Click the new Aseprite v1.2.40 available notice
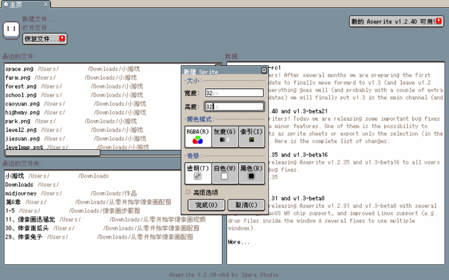Viewport: 449px width, 280px height. (396, 21)
